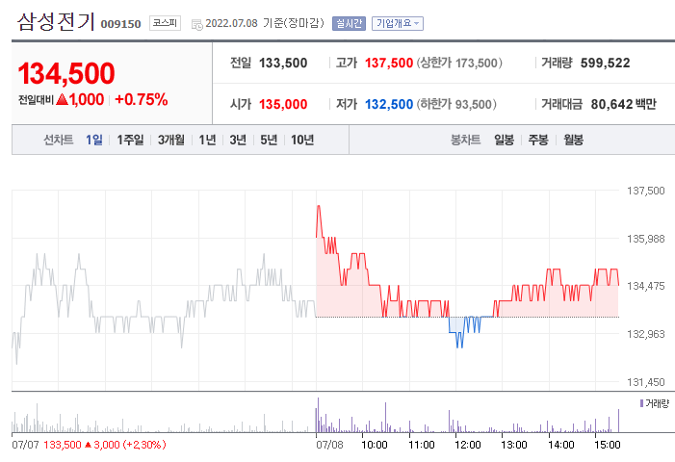675x462 pixels.
Task: Click the 07/07 133,500 previous day summary
Action: [x=89, y=445]
